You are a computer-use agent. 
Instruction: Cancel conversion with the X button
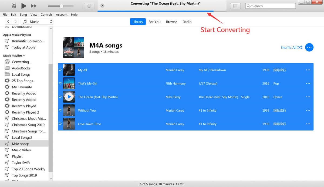(x=102, y=6)
